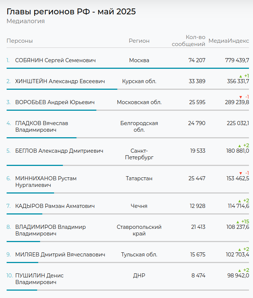Click the 779 439,7 MediaIndex value

pos(237,60)
